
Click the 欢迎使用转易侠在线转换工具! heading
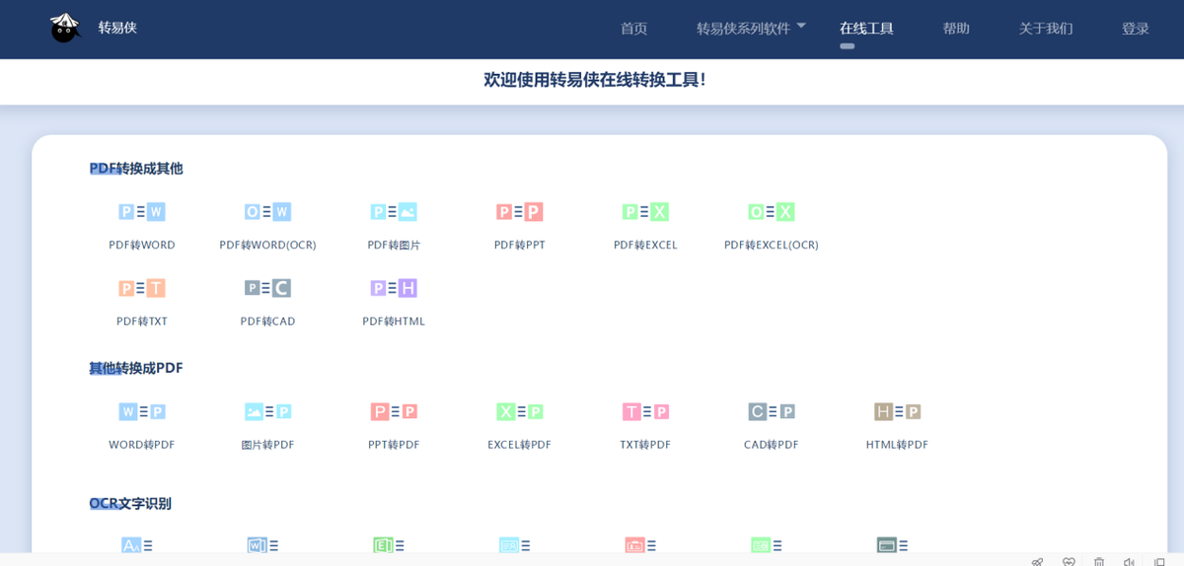[595, 80]
